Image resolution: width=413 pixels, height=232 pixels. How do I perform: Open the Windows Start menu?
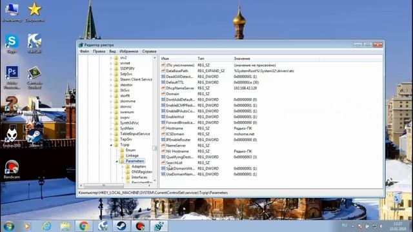pyautogui.click(x=8, y=226)
